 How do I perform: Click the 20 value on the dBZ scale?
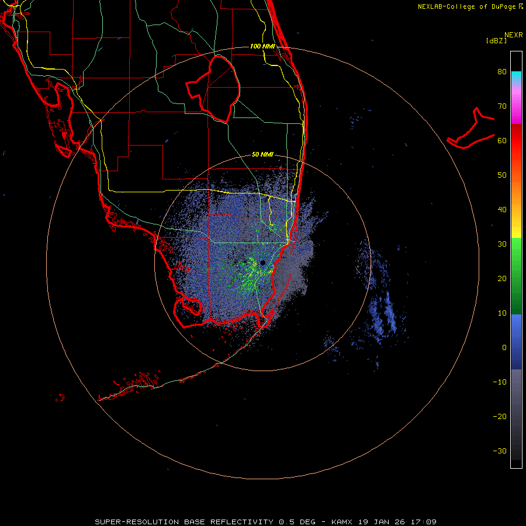(502, 279)
